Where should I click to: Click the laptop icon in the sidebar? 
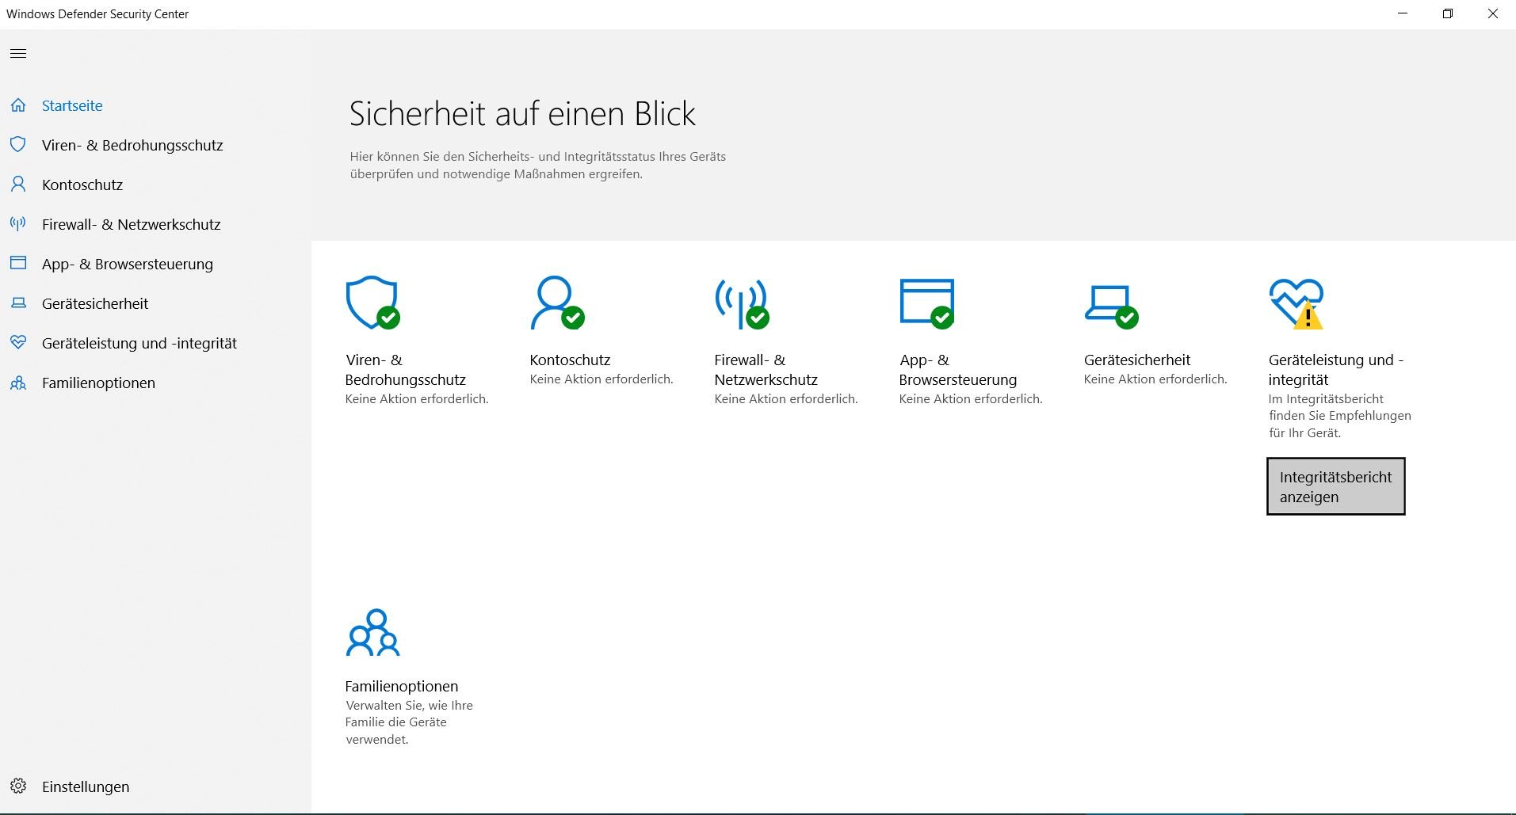(x=18, y=303)
